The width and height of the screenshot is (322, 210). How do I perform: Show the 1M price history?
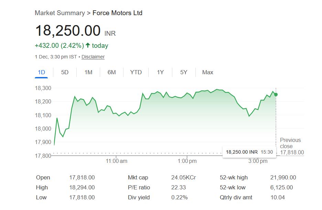coord(88,72)
